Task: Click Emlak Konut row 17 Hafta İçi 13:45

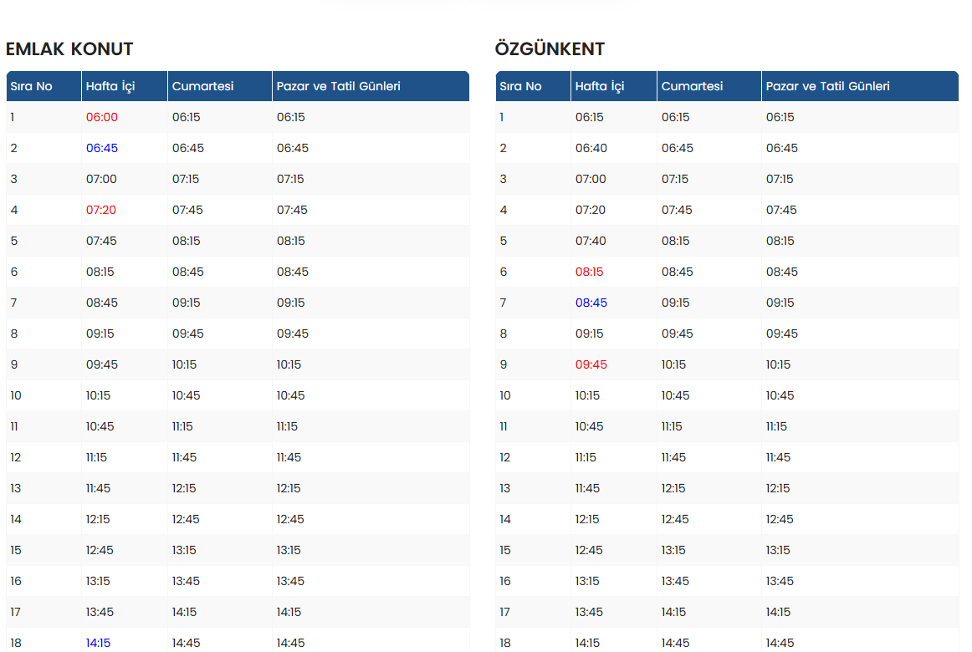Action: coord(100,612)
